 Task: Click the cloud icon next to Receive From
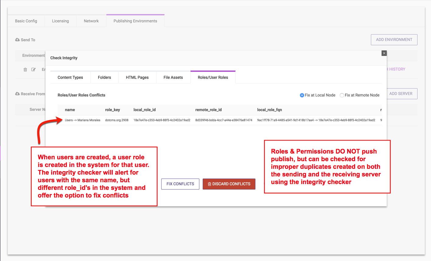click(17, 94)
